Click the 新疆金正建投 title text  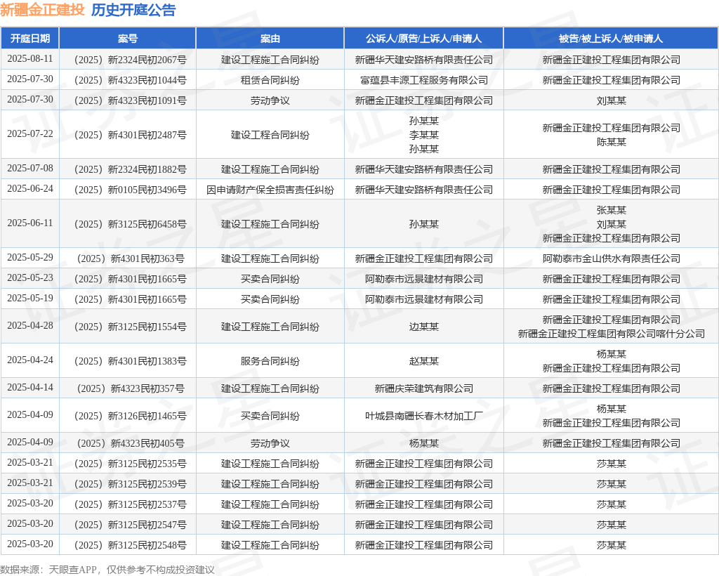pos(43,10)
